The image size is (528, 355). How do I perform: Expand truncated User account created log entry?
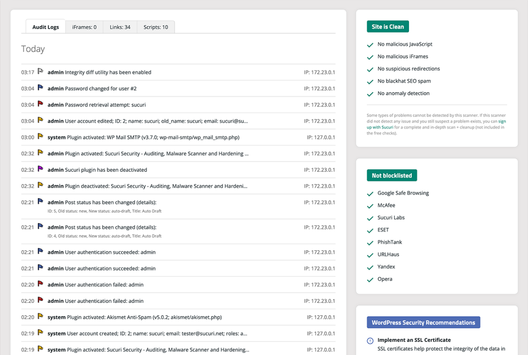pos(157,334)
